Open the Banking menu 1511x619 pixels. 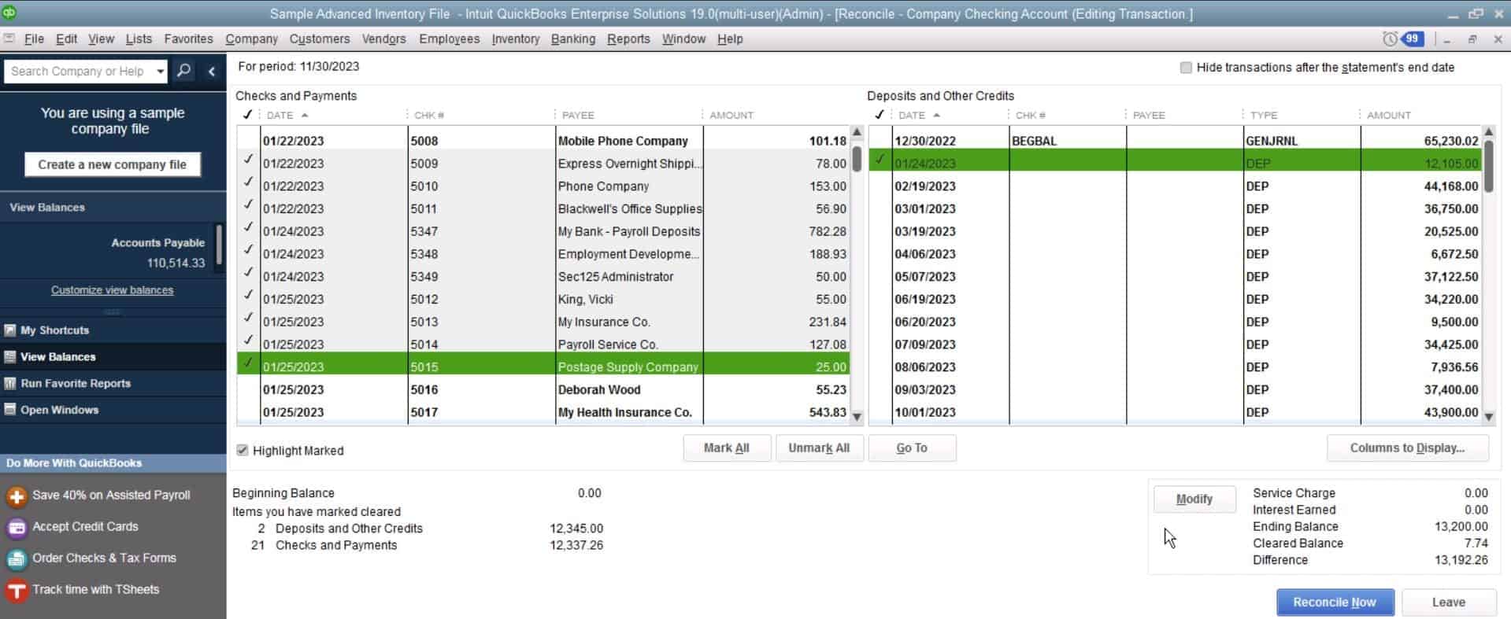click(572, 39)
